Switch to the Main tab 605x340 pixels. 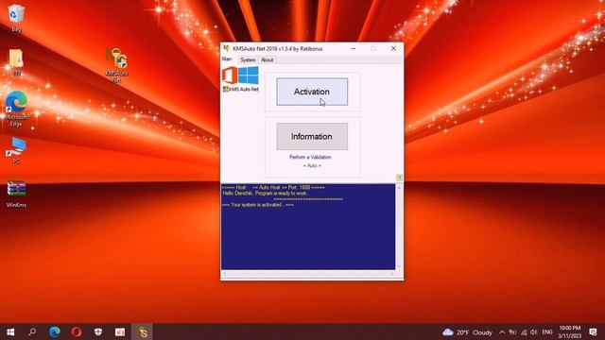[x=227, y=59]
